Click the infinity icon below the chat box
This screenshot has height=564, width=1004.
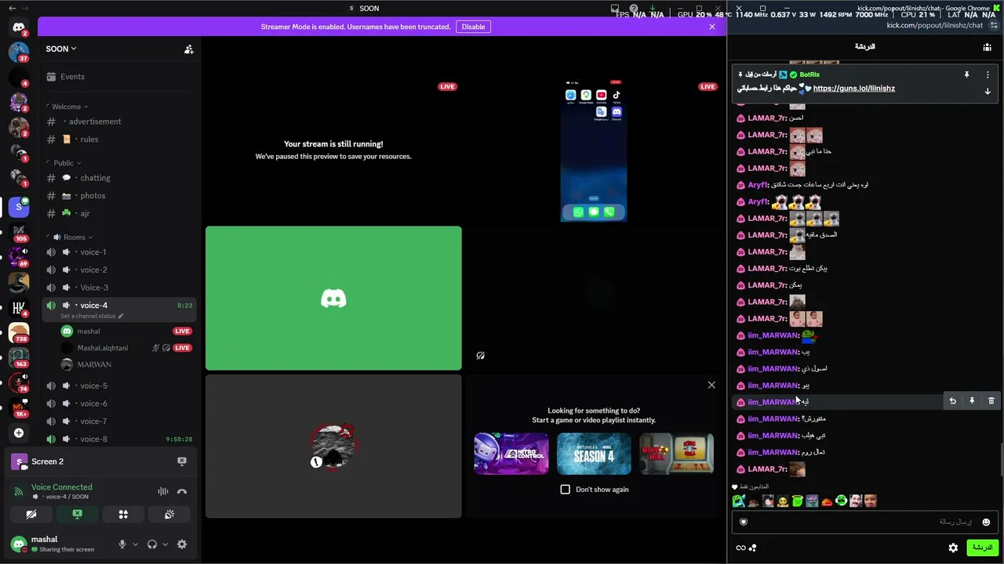point(740,548)
